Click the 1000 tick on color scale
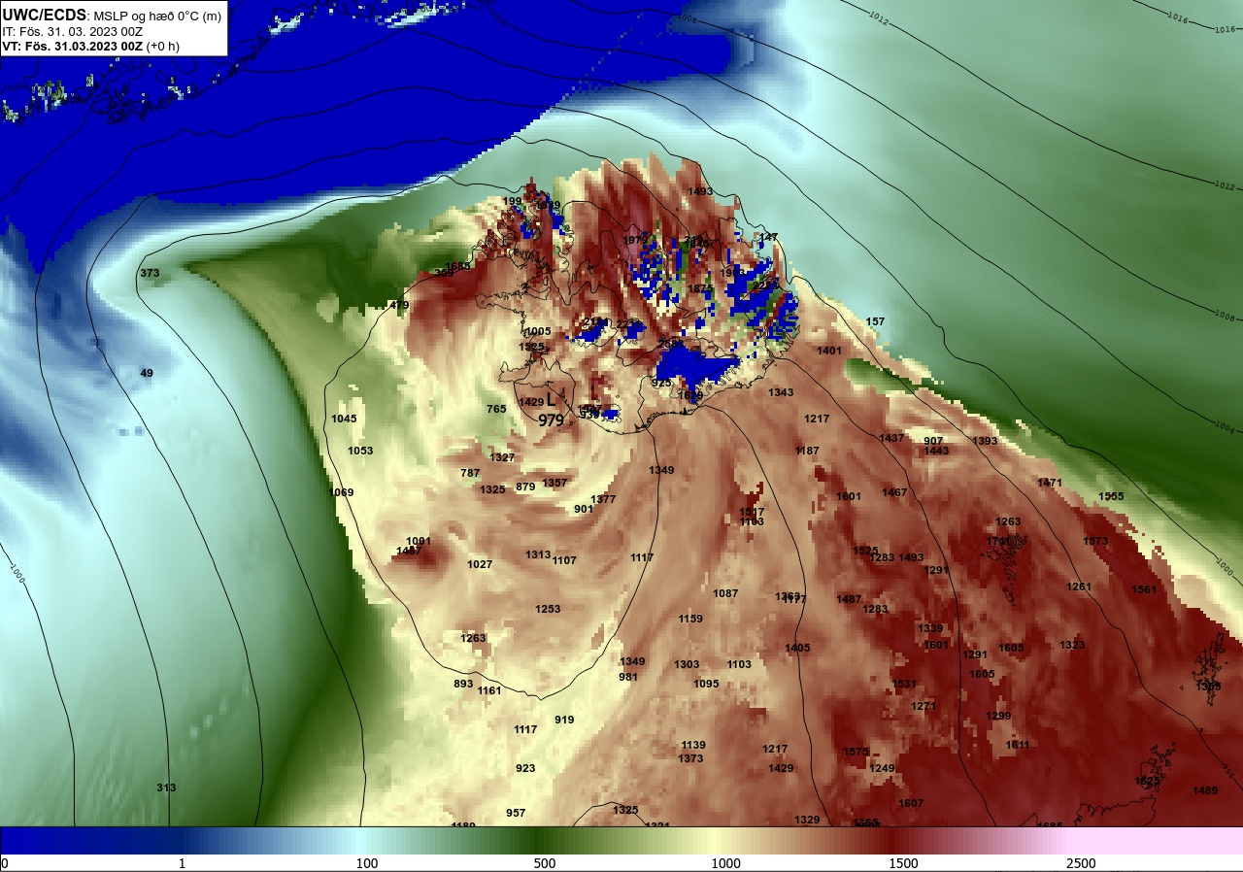 (x=725, y=863)
